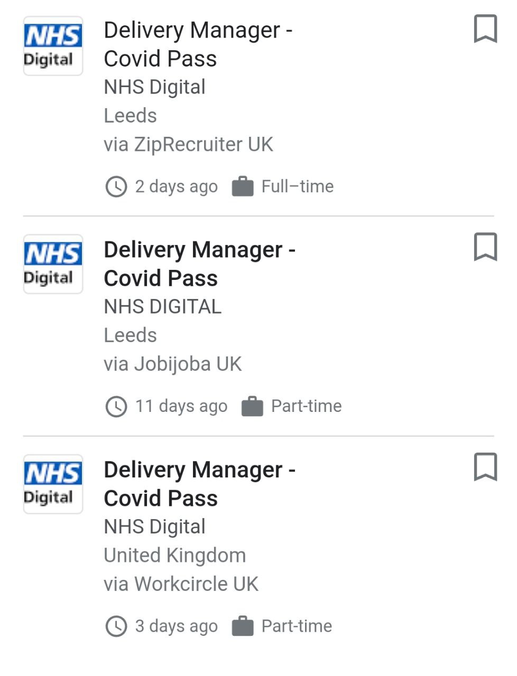
Task: Click the United Kingdom location text
Action: click(174, 556)
